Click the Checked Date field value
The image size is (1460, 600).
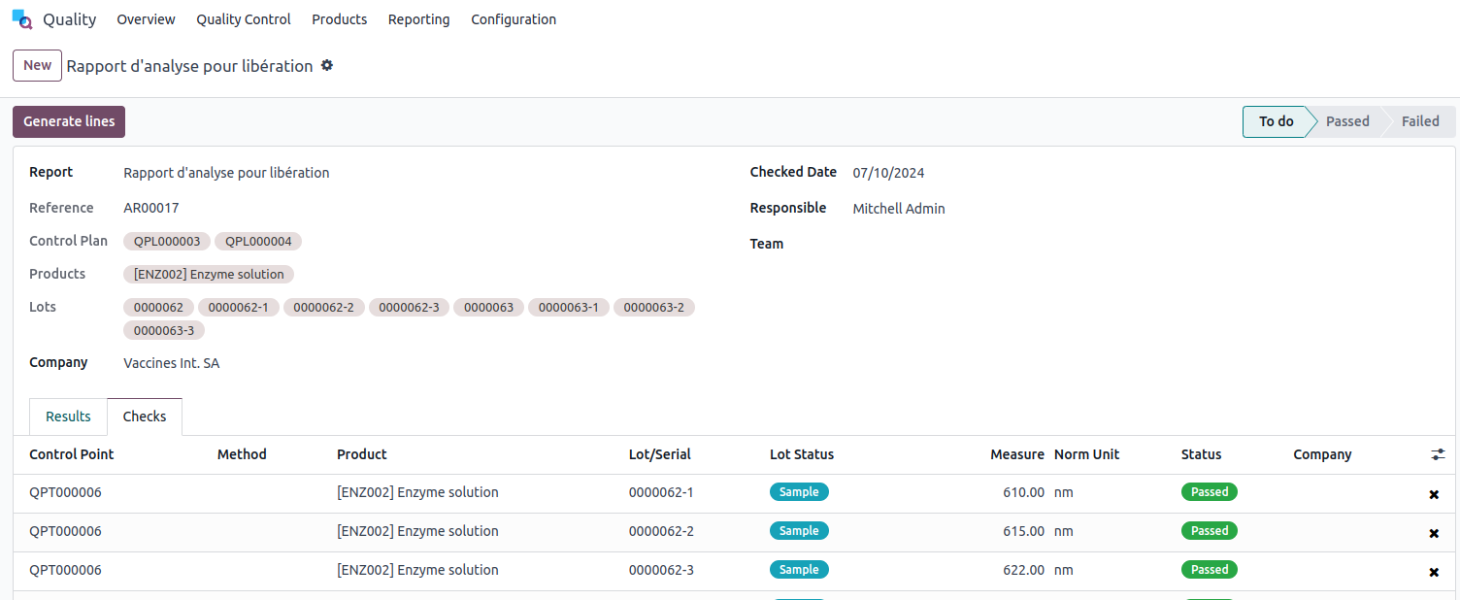tap(888, 173)
